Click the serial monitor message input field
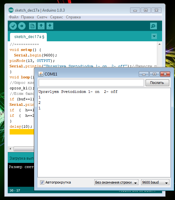The width and height of the screenshot is (175, 200). click(x=91, y=83)
